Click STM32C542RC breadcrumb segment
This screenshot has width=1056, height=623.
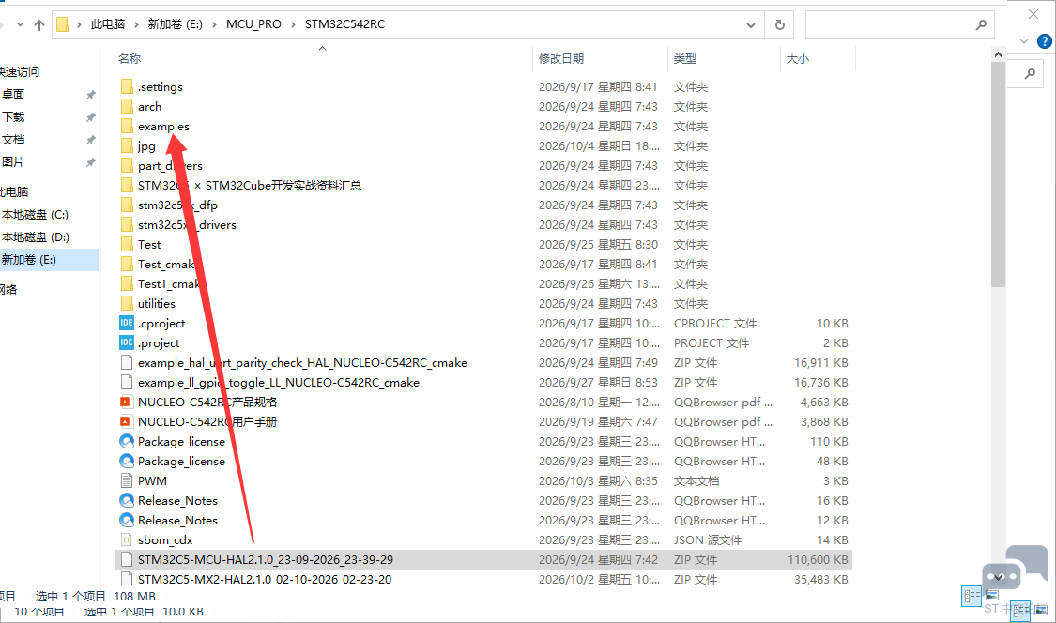[344, 24]
